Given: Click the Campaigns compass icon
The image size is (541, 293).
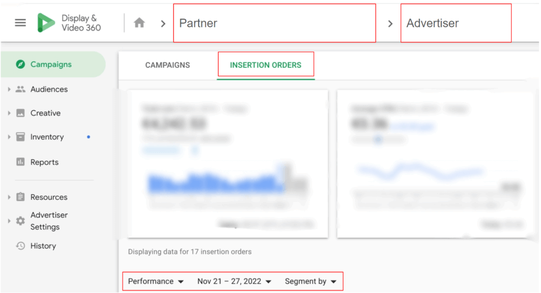Looking at the screenshot, I should coord(21,65).
